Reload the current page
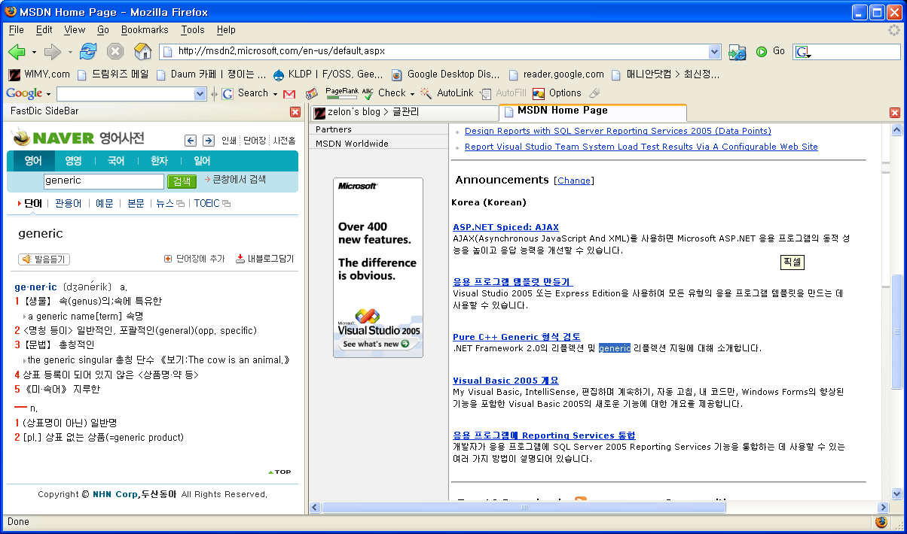907x534 pixels. (x=88, y=52)
